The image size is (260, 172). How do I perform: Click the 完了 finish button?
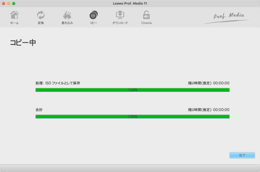242,156
